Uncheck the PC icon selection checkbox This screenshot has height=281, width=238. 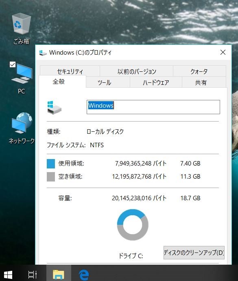13,64
